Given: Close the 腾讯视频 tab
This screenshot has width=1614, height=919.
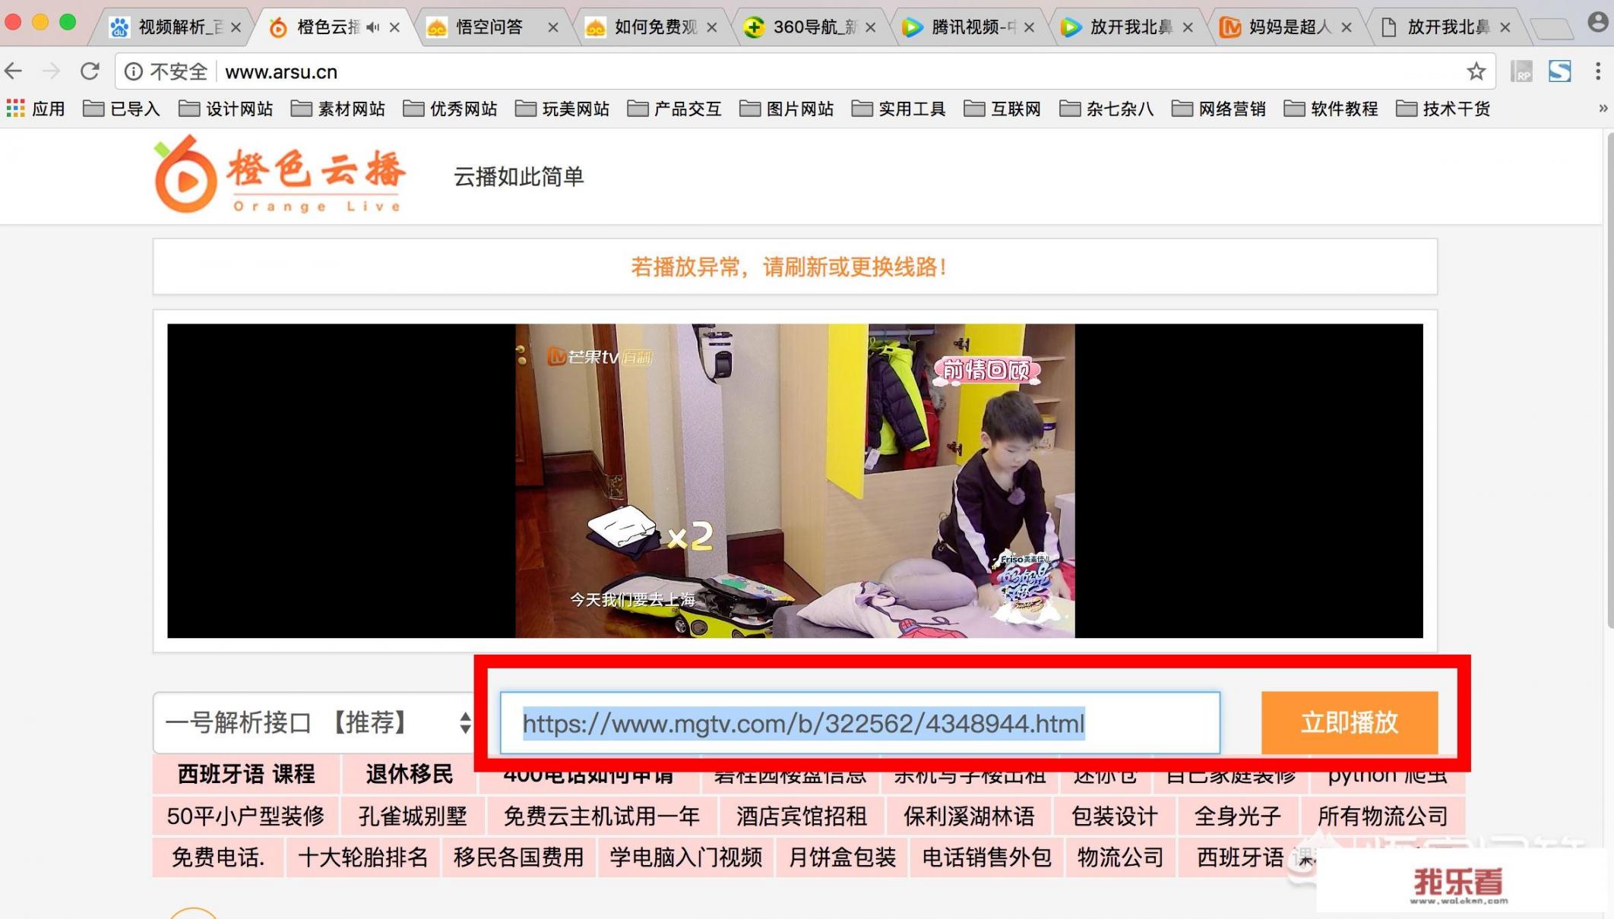Looking at the screenshot, I should [x=1029, y=27].
